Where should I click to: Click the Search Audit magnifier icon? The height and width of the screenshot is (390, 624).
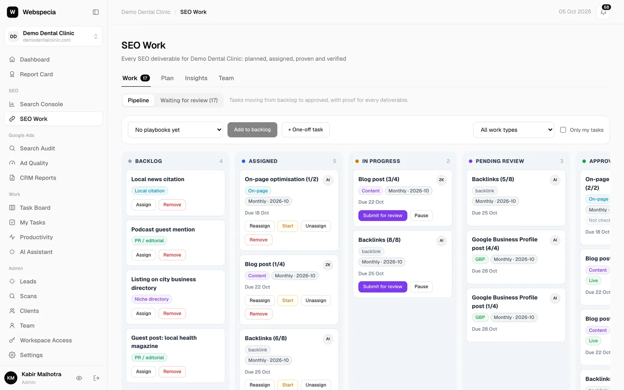pos(12,148)
